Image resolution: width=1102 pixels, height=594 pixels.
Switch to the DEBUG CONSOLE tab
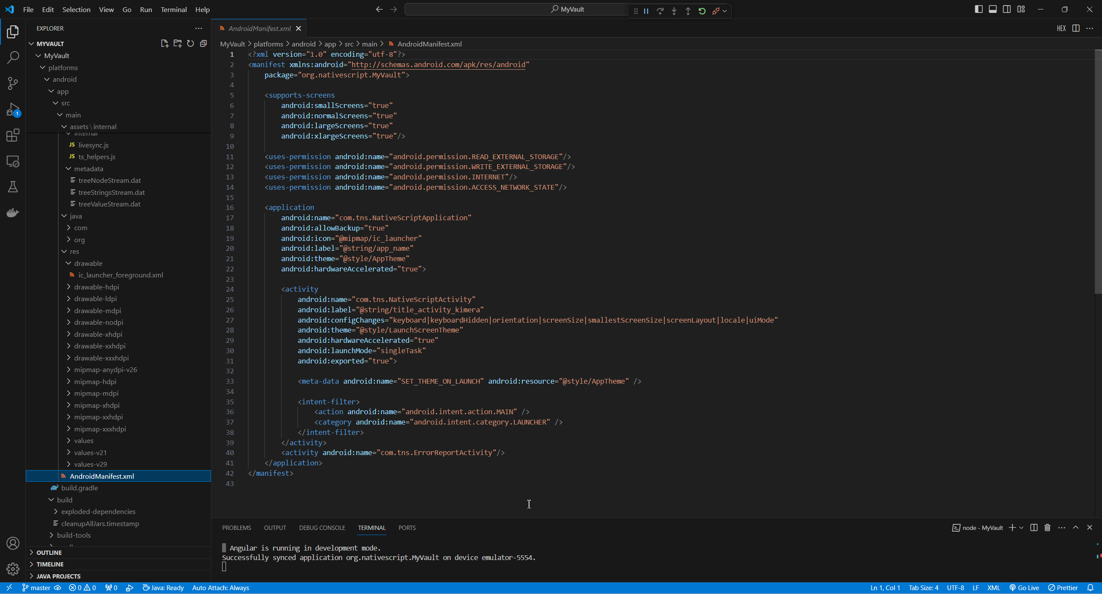point(322,528)
